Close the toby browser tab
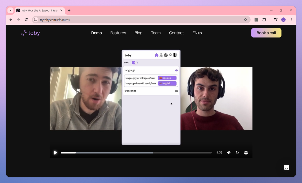The width and height of the screenshot is (302, 183). click(61, 11)
